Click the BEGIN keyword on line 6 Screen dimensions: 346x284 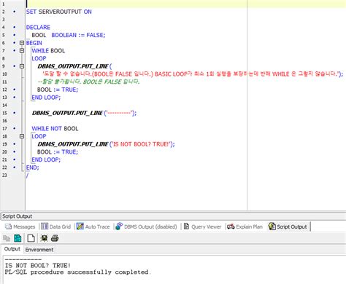point(34,43)
